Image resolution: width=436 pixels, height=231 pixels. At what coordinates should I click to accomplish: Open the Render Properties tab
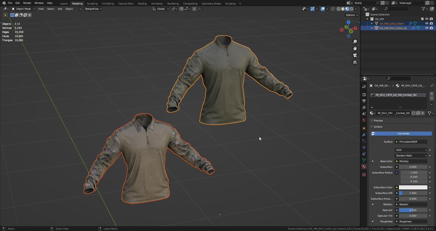pos(364,95)
